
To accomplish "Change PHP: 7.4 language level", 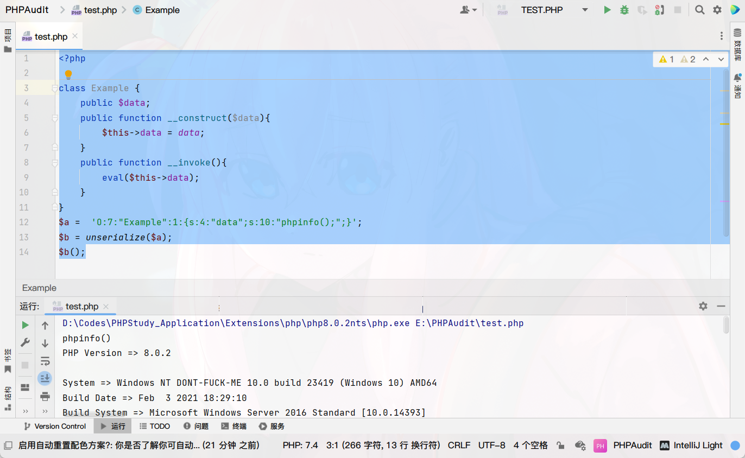I will pos(300,445).
